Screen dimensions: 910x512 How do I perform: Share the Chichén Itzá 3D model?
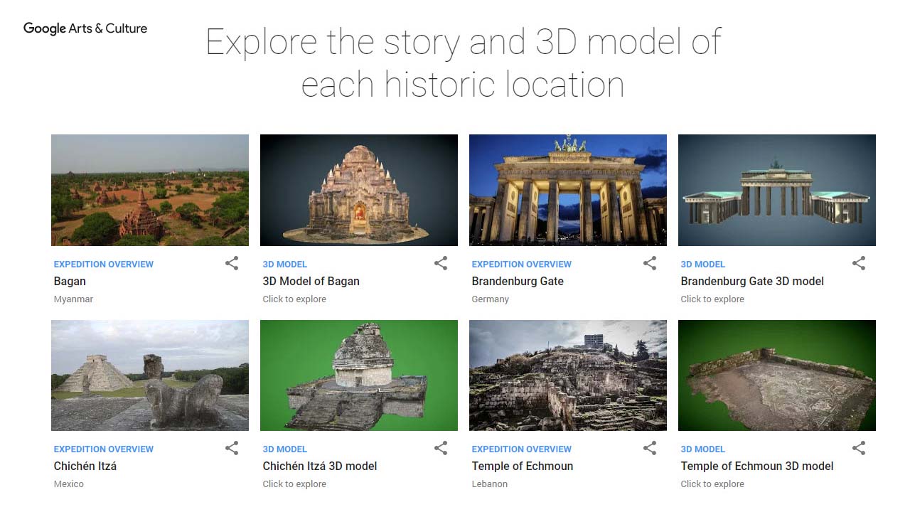(441, 448)
